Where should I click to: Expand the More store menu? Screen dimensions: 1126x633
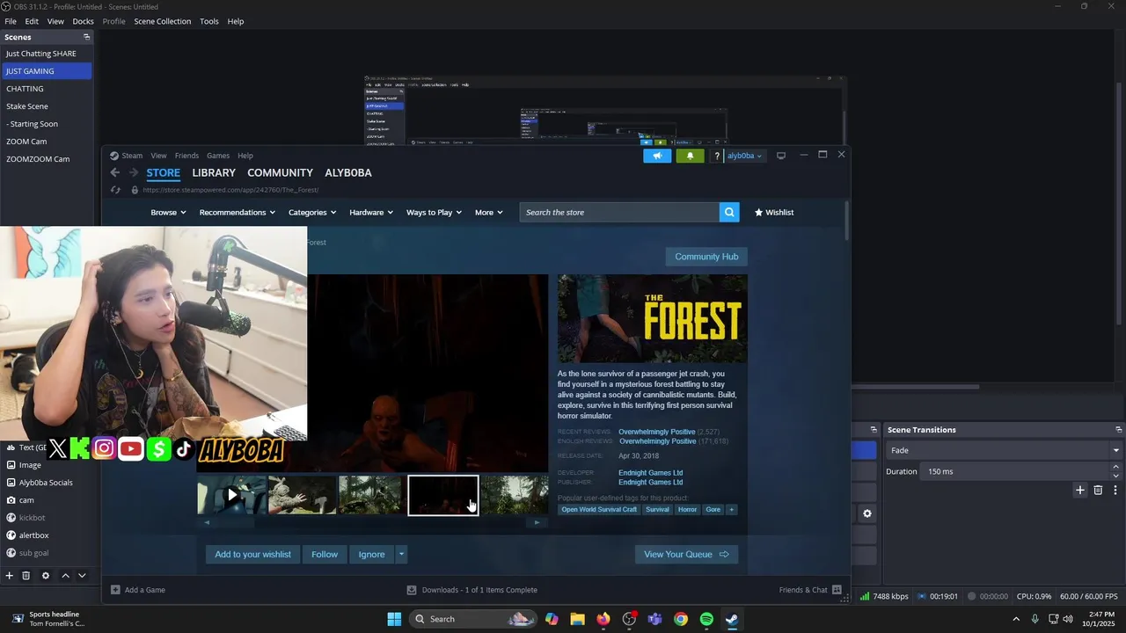pos(489,212)
